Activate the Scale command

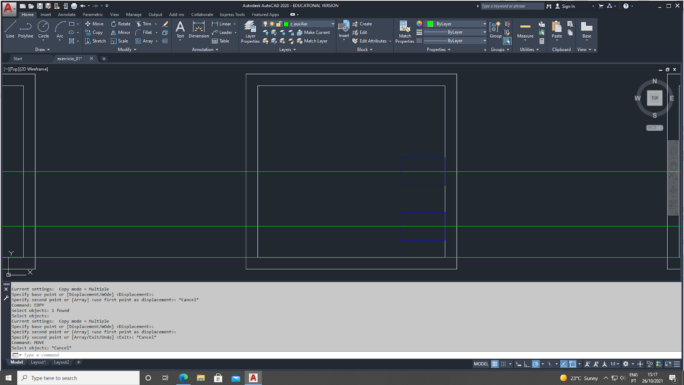[119, 41]
